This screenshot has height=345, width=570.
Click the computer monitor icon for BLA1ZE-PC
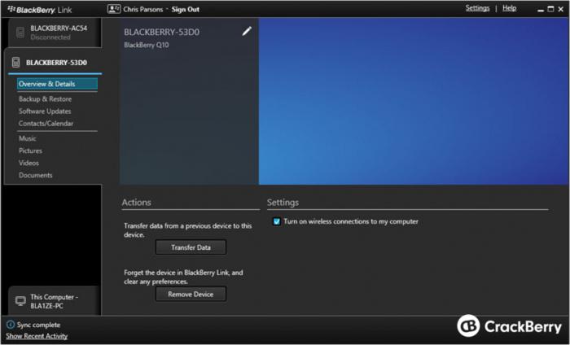click(x=20, y=301)
